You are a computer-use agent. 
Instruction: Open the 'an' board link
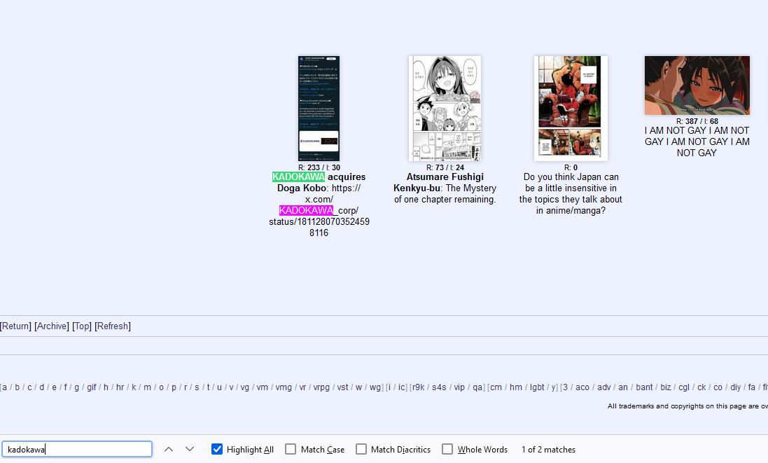[x=623, y=387]
